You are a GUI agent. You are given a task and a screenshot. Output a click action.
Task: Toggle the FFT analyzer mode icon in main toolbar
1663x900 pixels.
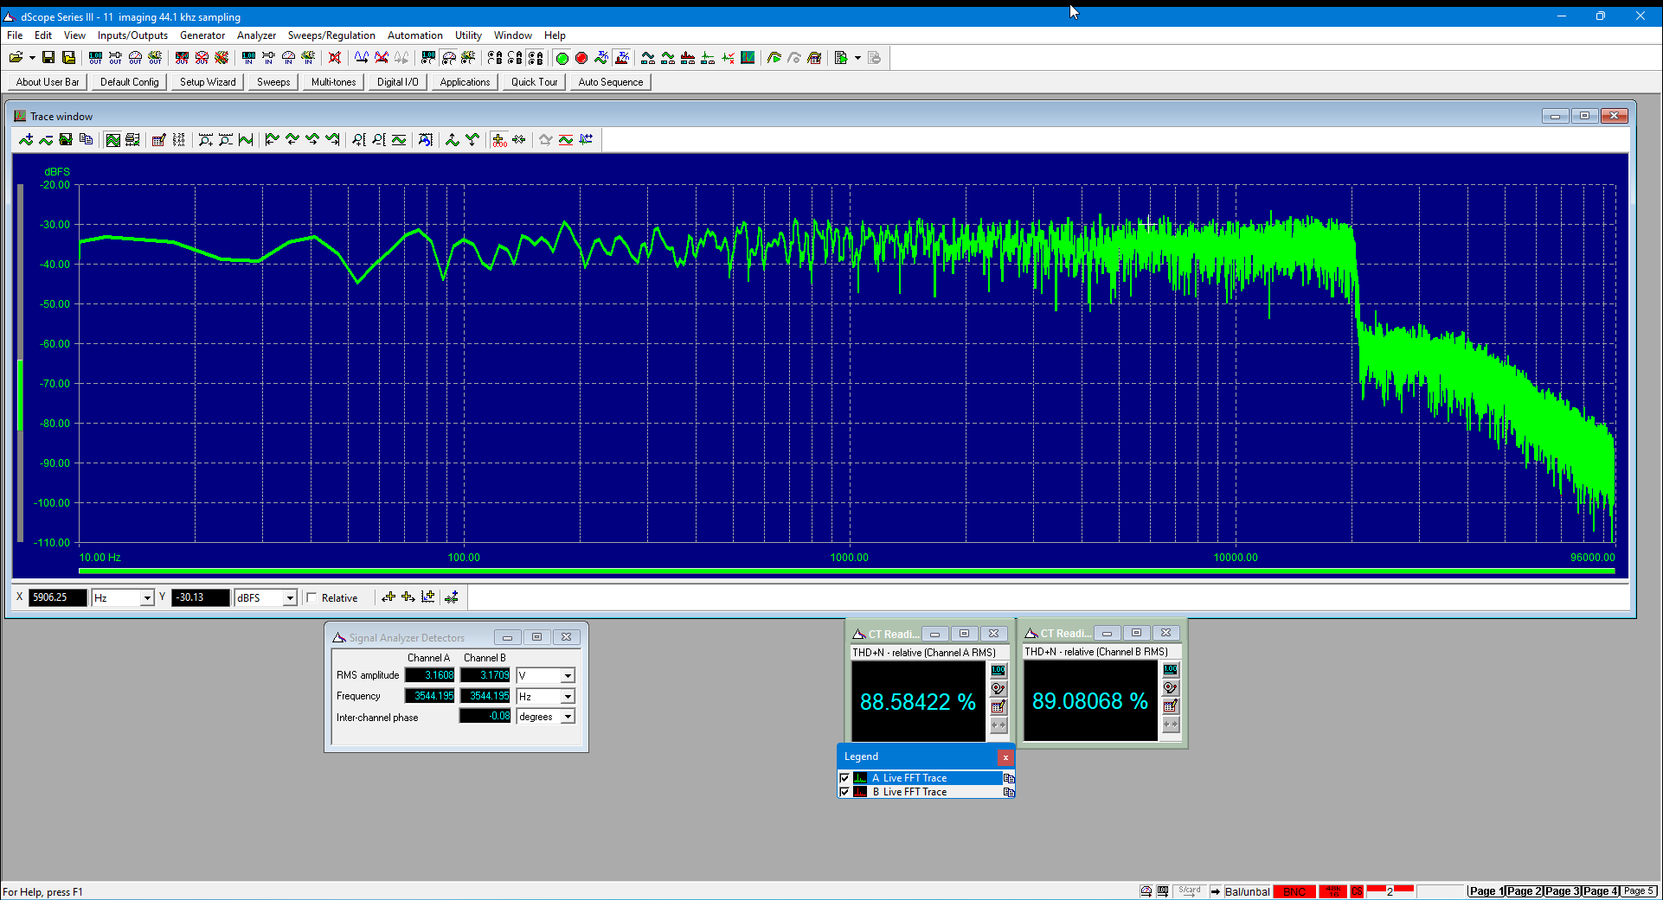(622, 58)
